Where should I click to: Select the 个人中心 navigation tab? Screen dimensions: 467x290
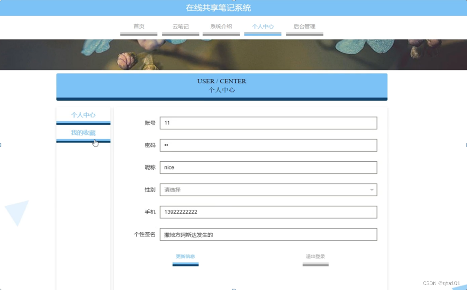tap(263, 26)
